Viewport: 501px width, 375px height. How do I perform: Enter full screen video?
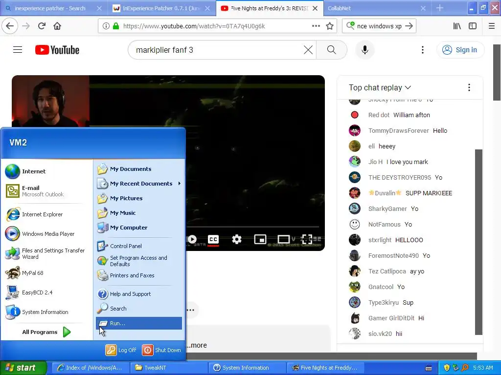click(307, 239)
